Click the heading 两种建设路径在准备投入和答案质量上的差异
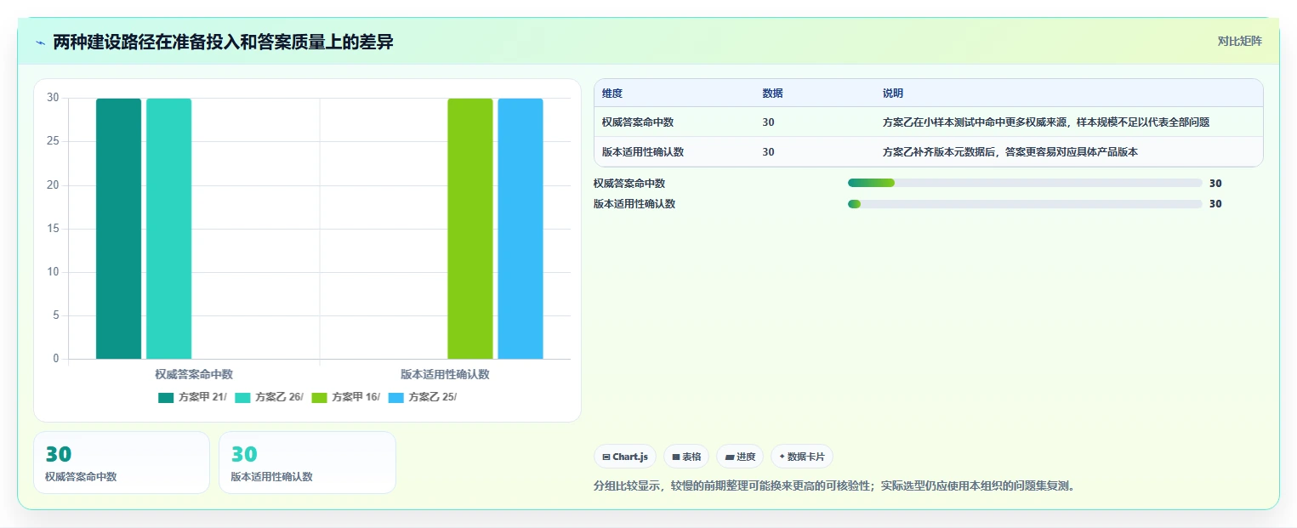 (223, 43)
